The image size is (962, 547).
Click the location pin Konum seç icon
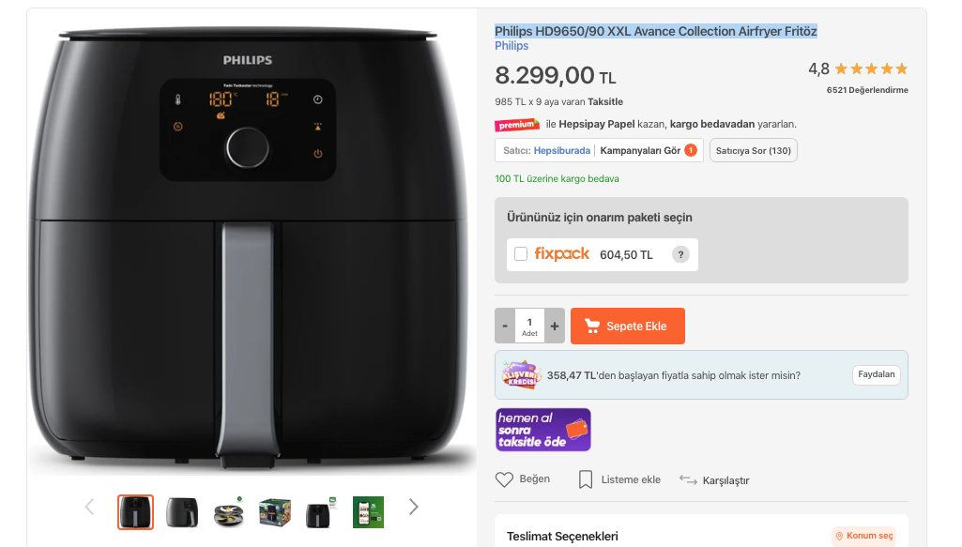click(839, 537)
